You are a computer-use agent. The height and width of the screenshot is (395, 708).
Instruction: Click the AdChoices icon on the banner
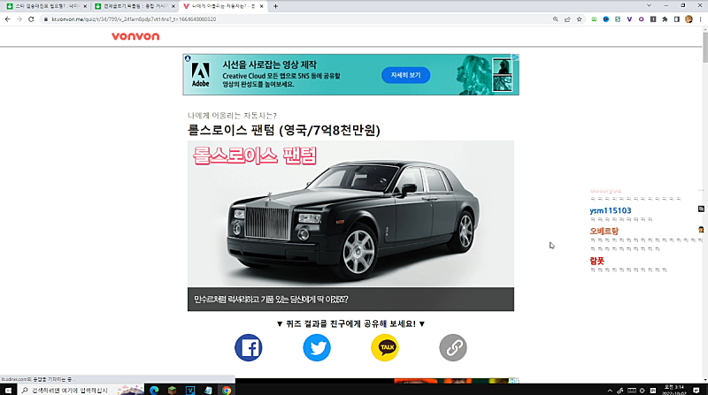[x=515, y=57]
